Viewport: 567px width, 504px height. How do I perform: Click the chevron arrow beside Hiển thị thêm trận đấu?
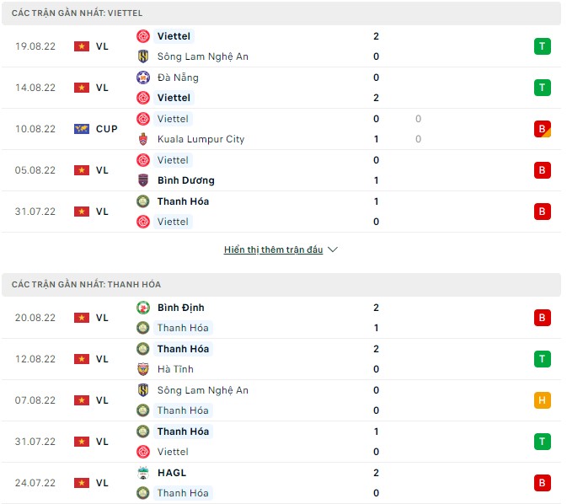(x=333, y=250)
